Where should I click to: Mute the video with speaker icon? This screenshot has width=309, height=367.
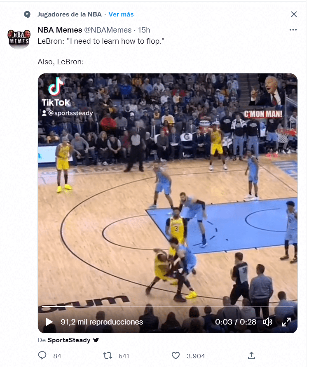pyautogui.click(x=267, y=322)
